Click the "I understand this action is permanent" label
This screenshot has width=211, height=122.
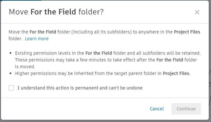tap(80, 88)
